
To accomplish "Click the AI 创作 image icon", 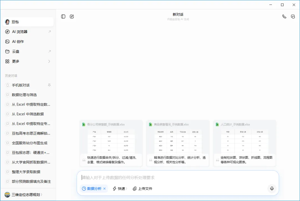I will (7, 41).
